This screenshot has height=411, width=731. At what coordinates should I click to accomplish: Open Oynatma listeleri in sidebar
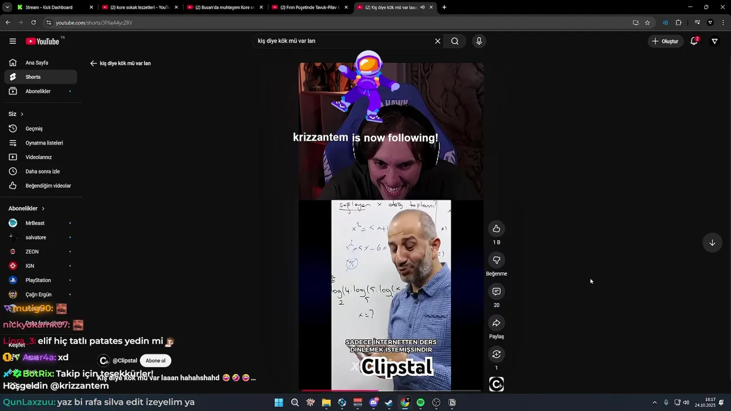tap(40, 143)
